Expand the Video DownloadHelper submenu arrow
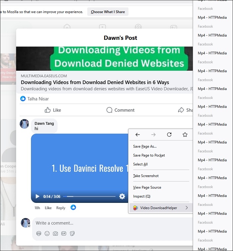Viewport: 233px width, 251px height. click(x=187, y=208)
